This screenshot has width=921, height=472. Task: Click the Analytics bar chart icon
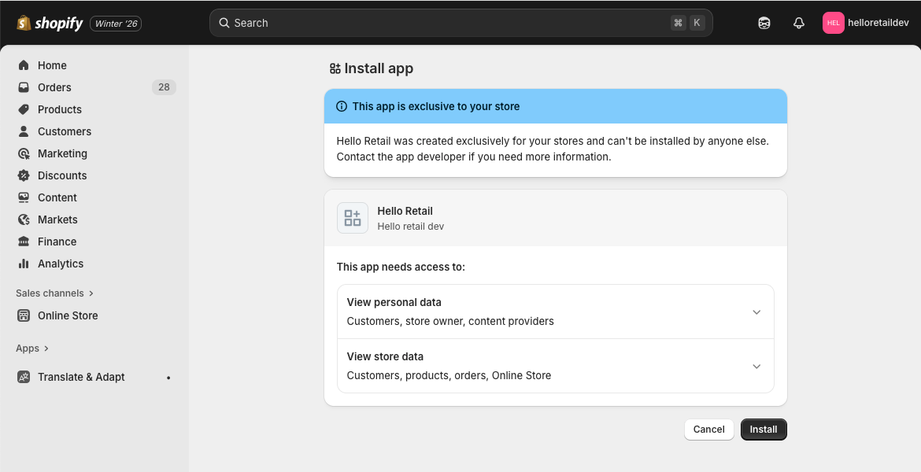(24, 264)
